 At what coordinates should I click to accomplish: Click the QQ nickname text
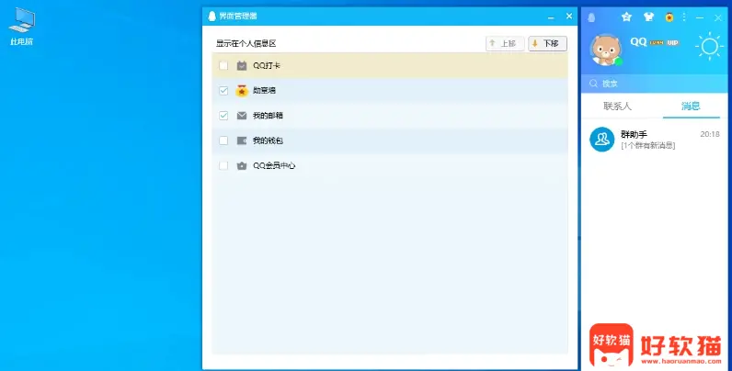point(638,42)
